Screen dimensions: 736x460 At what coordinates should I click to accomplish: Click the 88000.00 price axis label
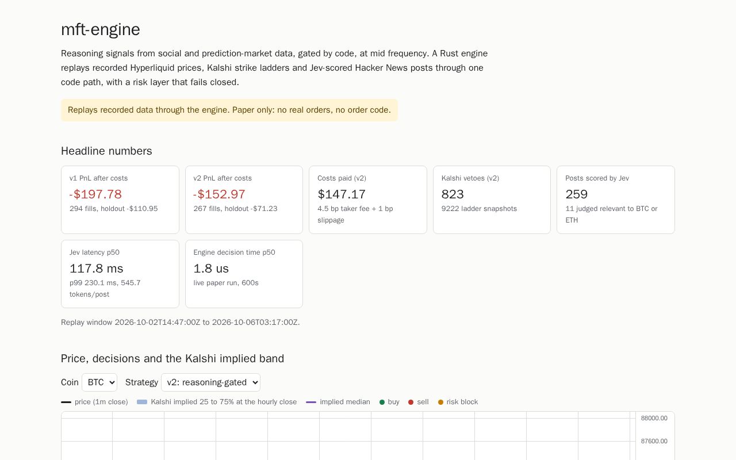pyautogui.click(x=654, y=418)
